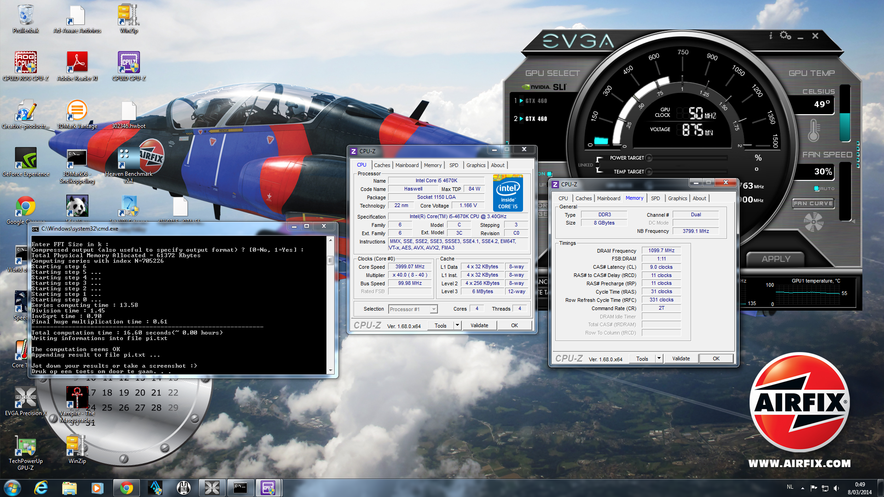This screenshot has width=884, height=497.
Task: Open Google Chrome desktop shortcut
Action: pos(26,210)
